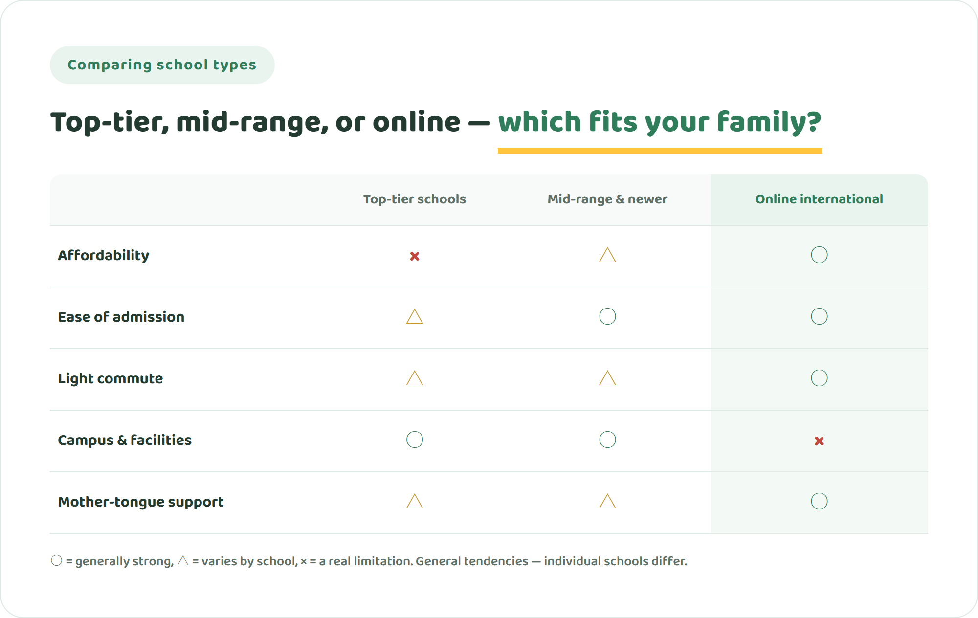
Task: Click the triangle for Mother-tongue support under Mid-range & newer
Action: click(607, 501)
